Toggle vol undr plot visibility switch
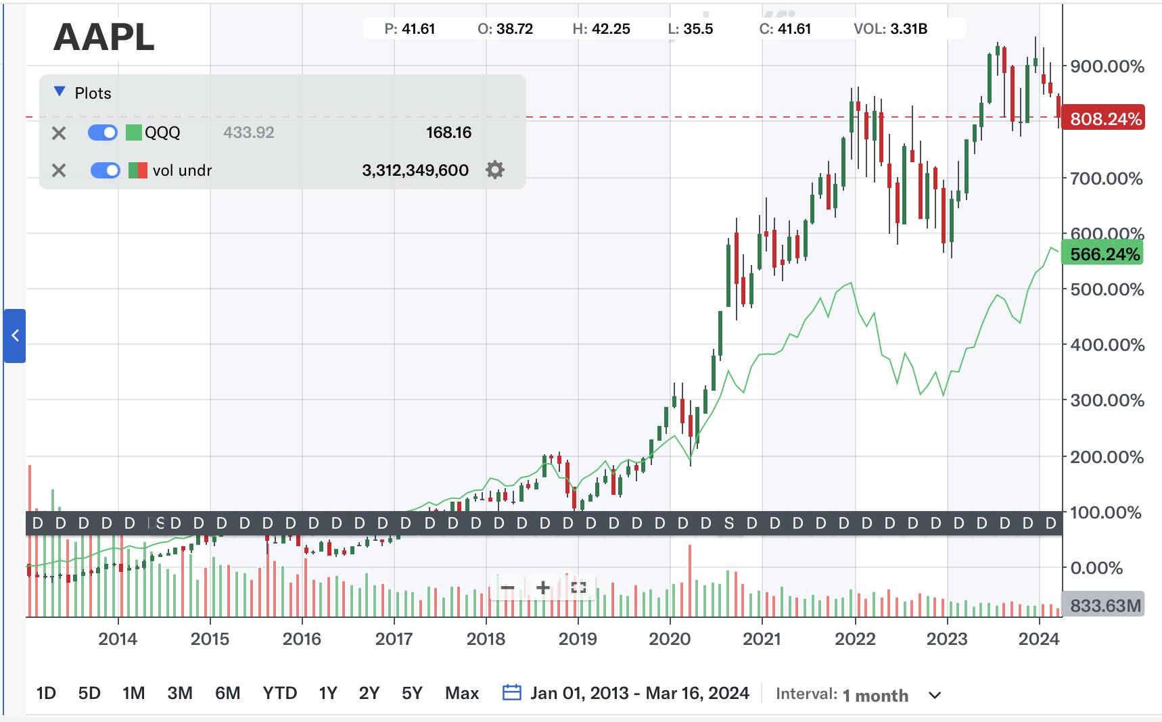Image resolution: width=1162 pixels, height=722 pixels. (105, 170)
